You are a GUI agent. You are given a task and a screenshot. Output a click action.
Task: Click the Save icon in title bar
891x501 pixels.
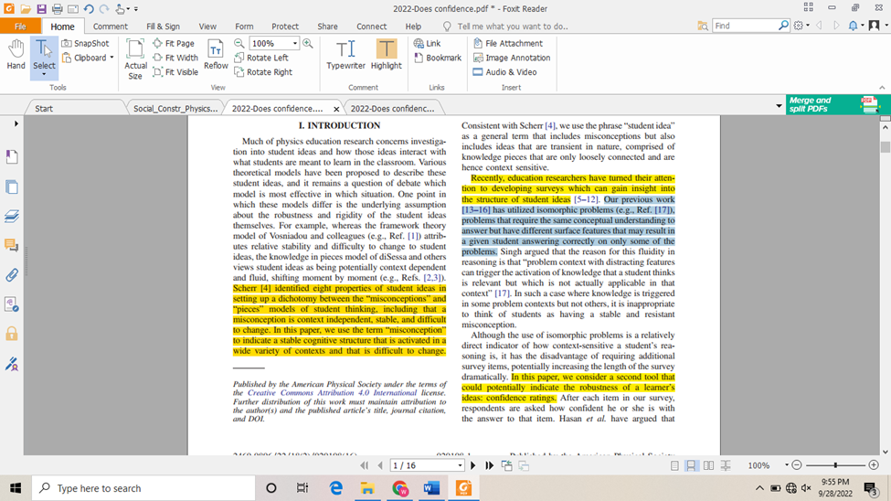tap(41, 8)
